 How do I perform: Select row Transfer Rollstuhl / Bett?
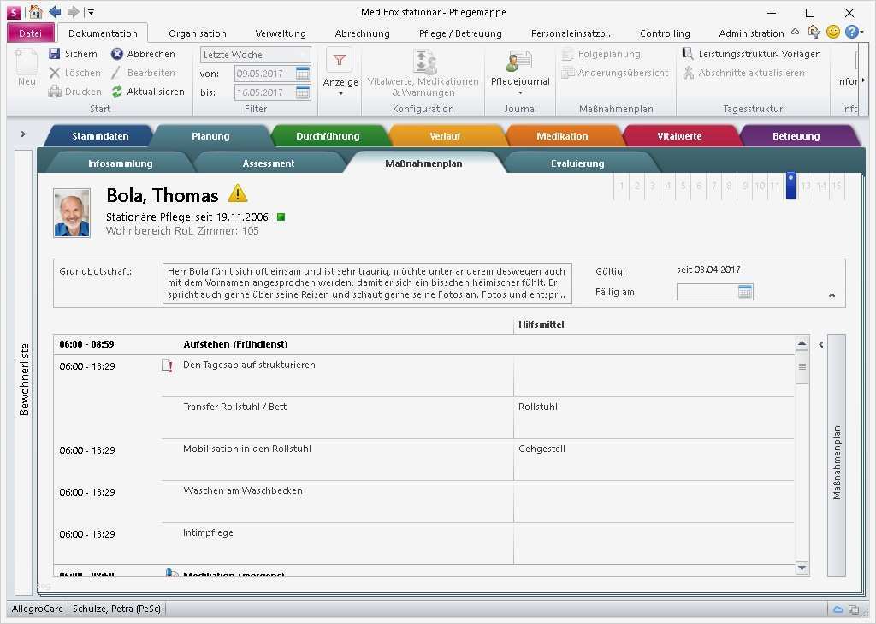click(x=423, y=418)
